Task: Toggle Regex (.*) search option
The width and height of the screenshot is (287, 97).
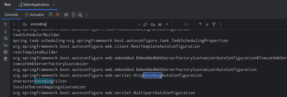Action: click(x=166, y=25)
